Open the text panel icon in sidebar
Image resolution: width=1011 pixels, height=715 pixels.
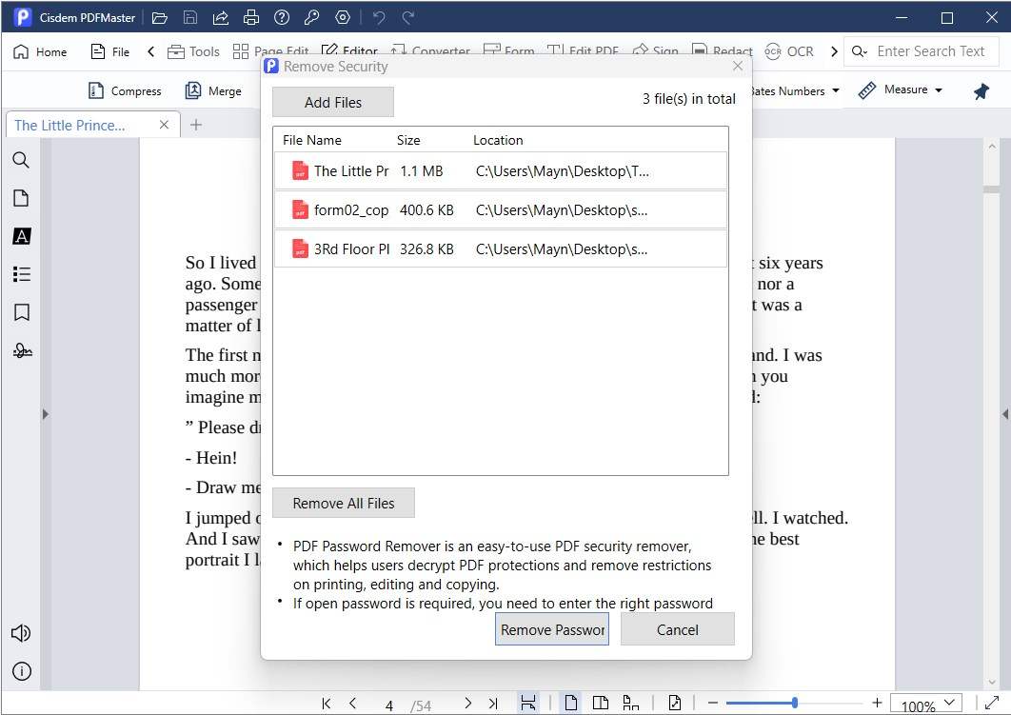pos(21,236)
